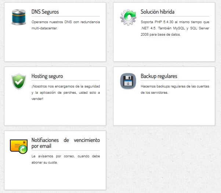Click the floppy disk Backup icon
221x193 pixels.
tap(128, 81)
